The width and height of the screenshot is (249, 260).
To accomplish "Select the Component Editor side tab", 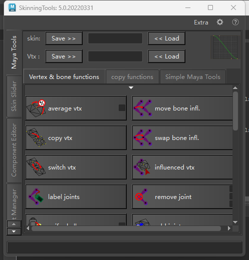I will 14,150.
